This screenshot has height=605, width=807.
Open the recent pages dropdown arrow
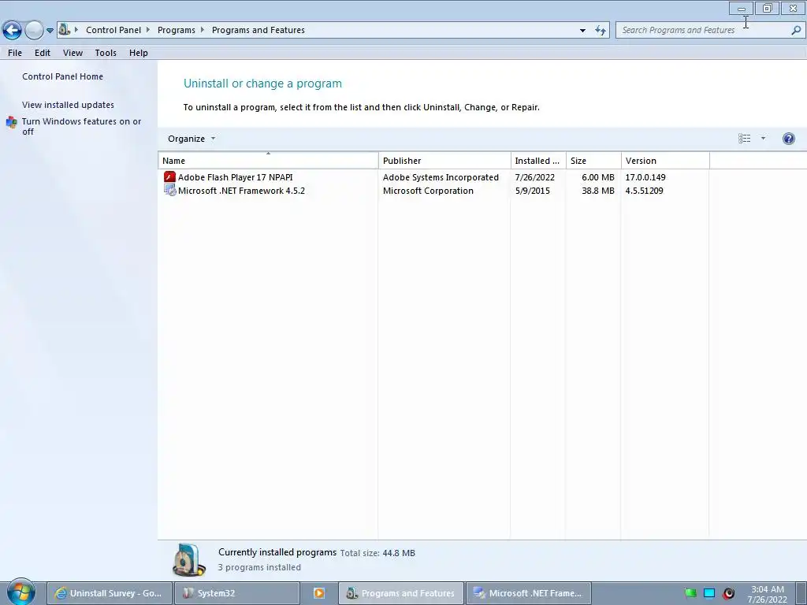coord(50,31)
